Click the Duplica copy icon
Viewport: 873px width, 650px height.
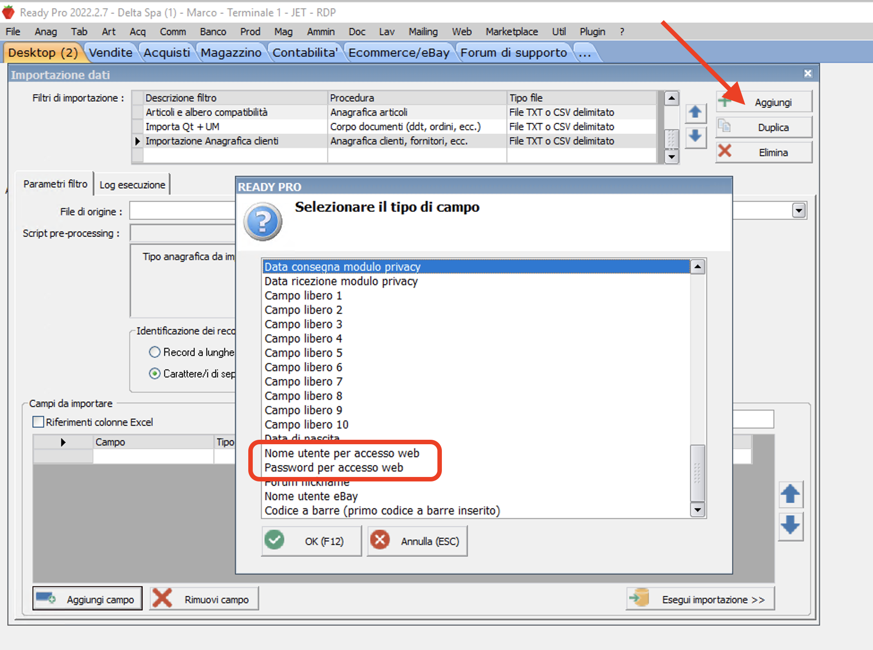click(x=725, y=127)
